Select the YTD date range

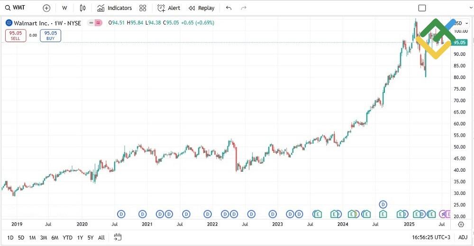click(67, 237)
